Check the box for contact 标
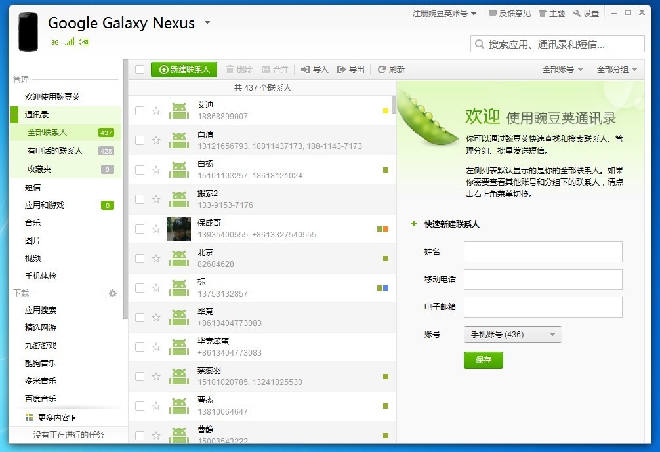Screen dimensions: 660x452 click(140, 288)
